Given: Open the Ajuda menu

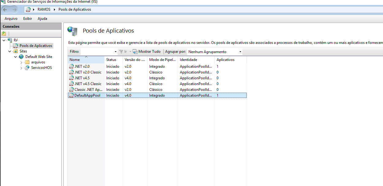Looking at the screenshot, I should click(x=42, y=19).
